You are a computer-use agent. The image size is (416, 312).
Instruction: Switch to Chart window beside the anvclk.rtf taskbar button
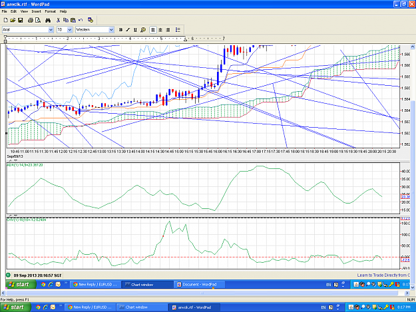(x=142, y=307)
